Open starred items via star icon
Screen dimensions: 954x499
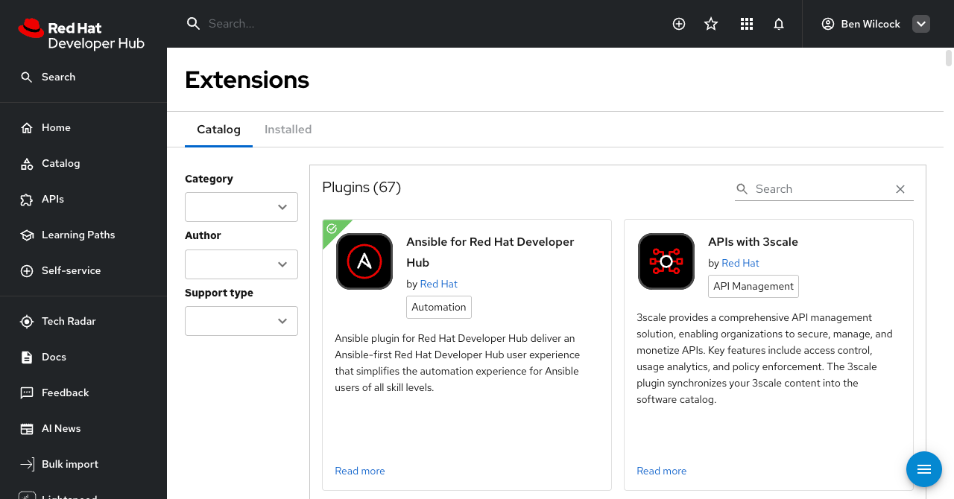711,24
